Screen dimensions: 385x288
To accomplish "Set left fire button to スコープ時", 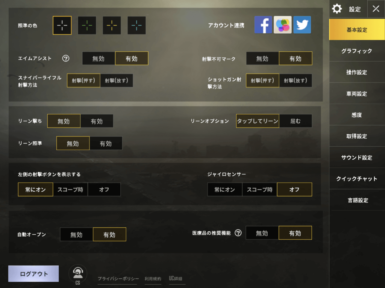I will (70, 189).
